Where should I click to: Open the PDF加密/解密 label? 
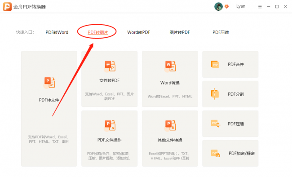tap(242, 153)
